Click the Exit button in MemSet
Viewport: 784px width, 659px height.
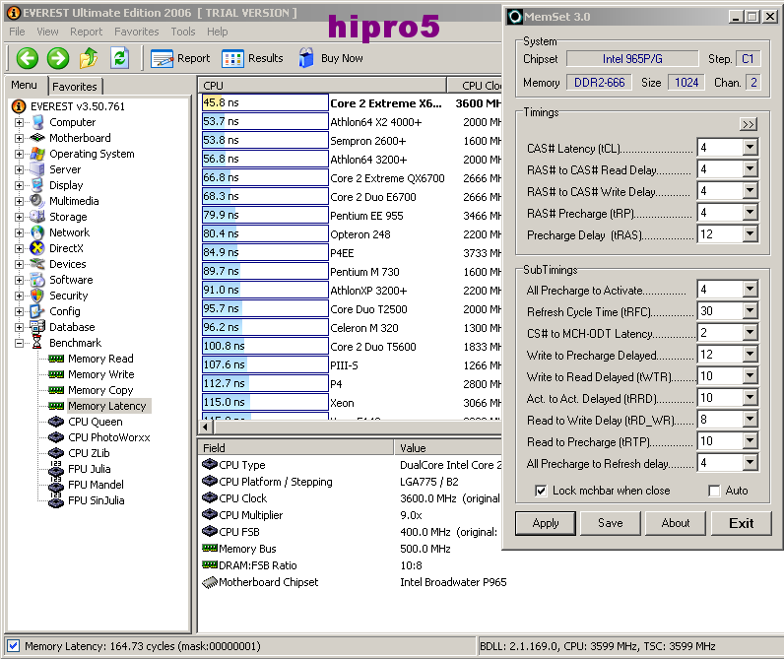click(741, 523)
